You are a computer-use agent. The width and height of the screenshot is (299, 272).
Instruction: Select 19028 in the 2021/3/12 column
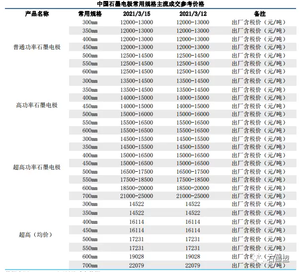click(x=193, y=257)
